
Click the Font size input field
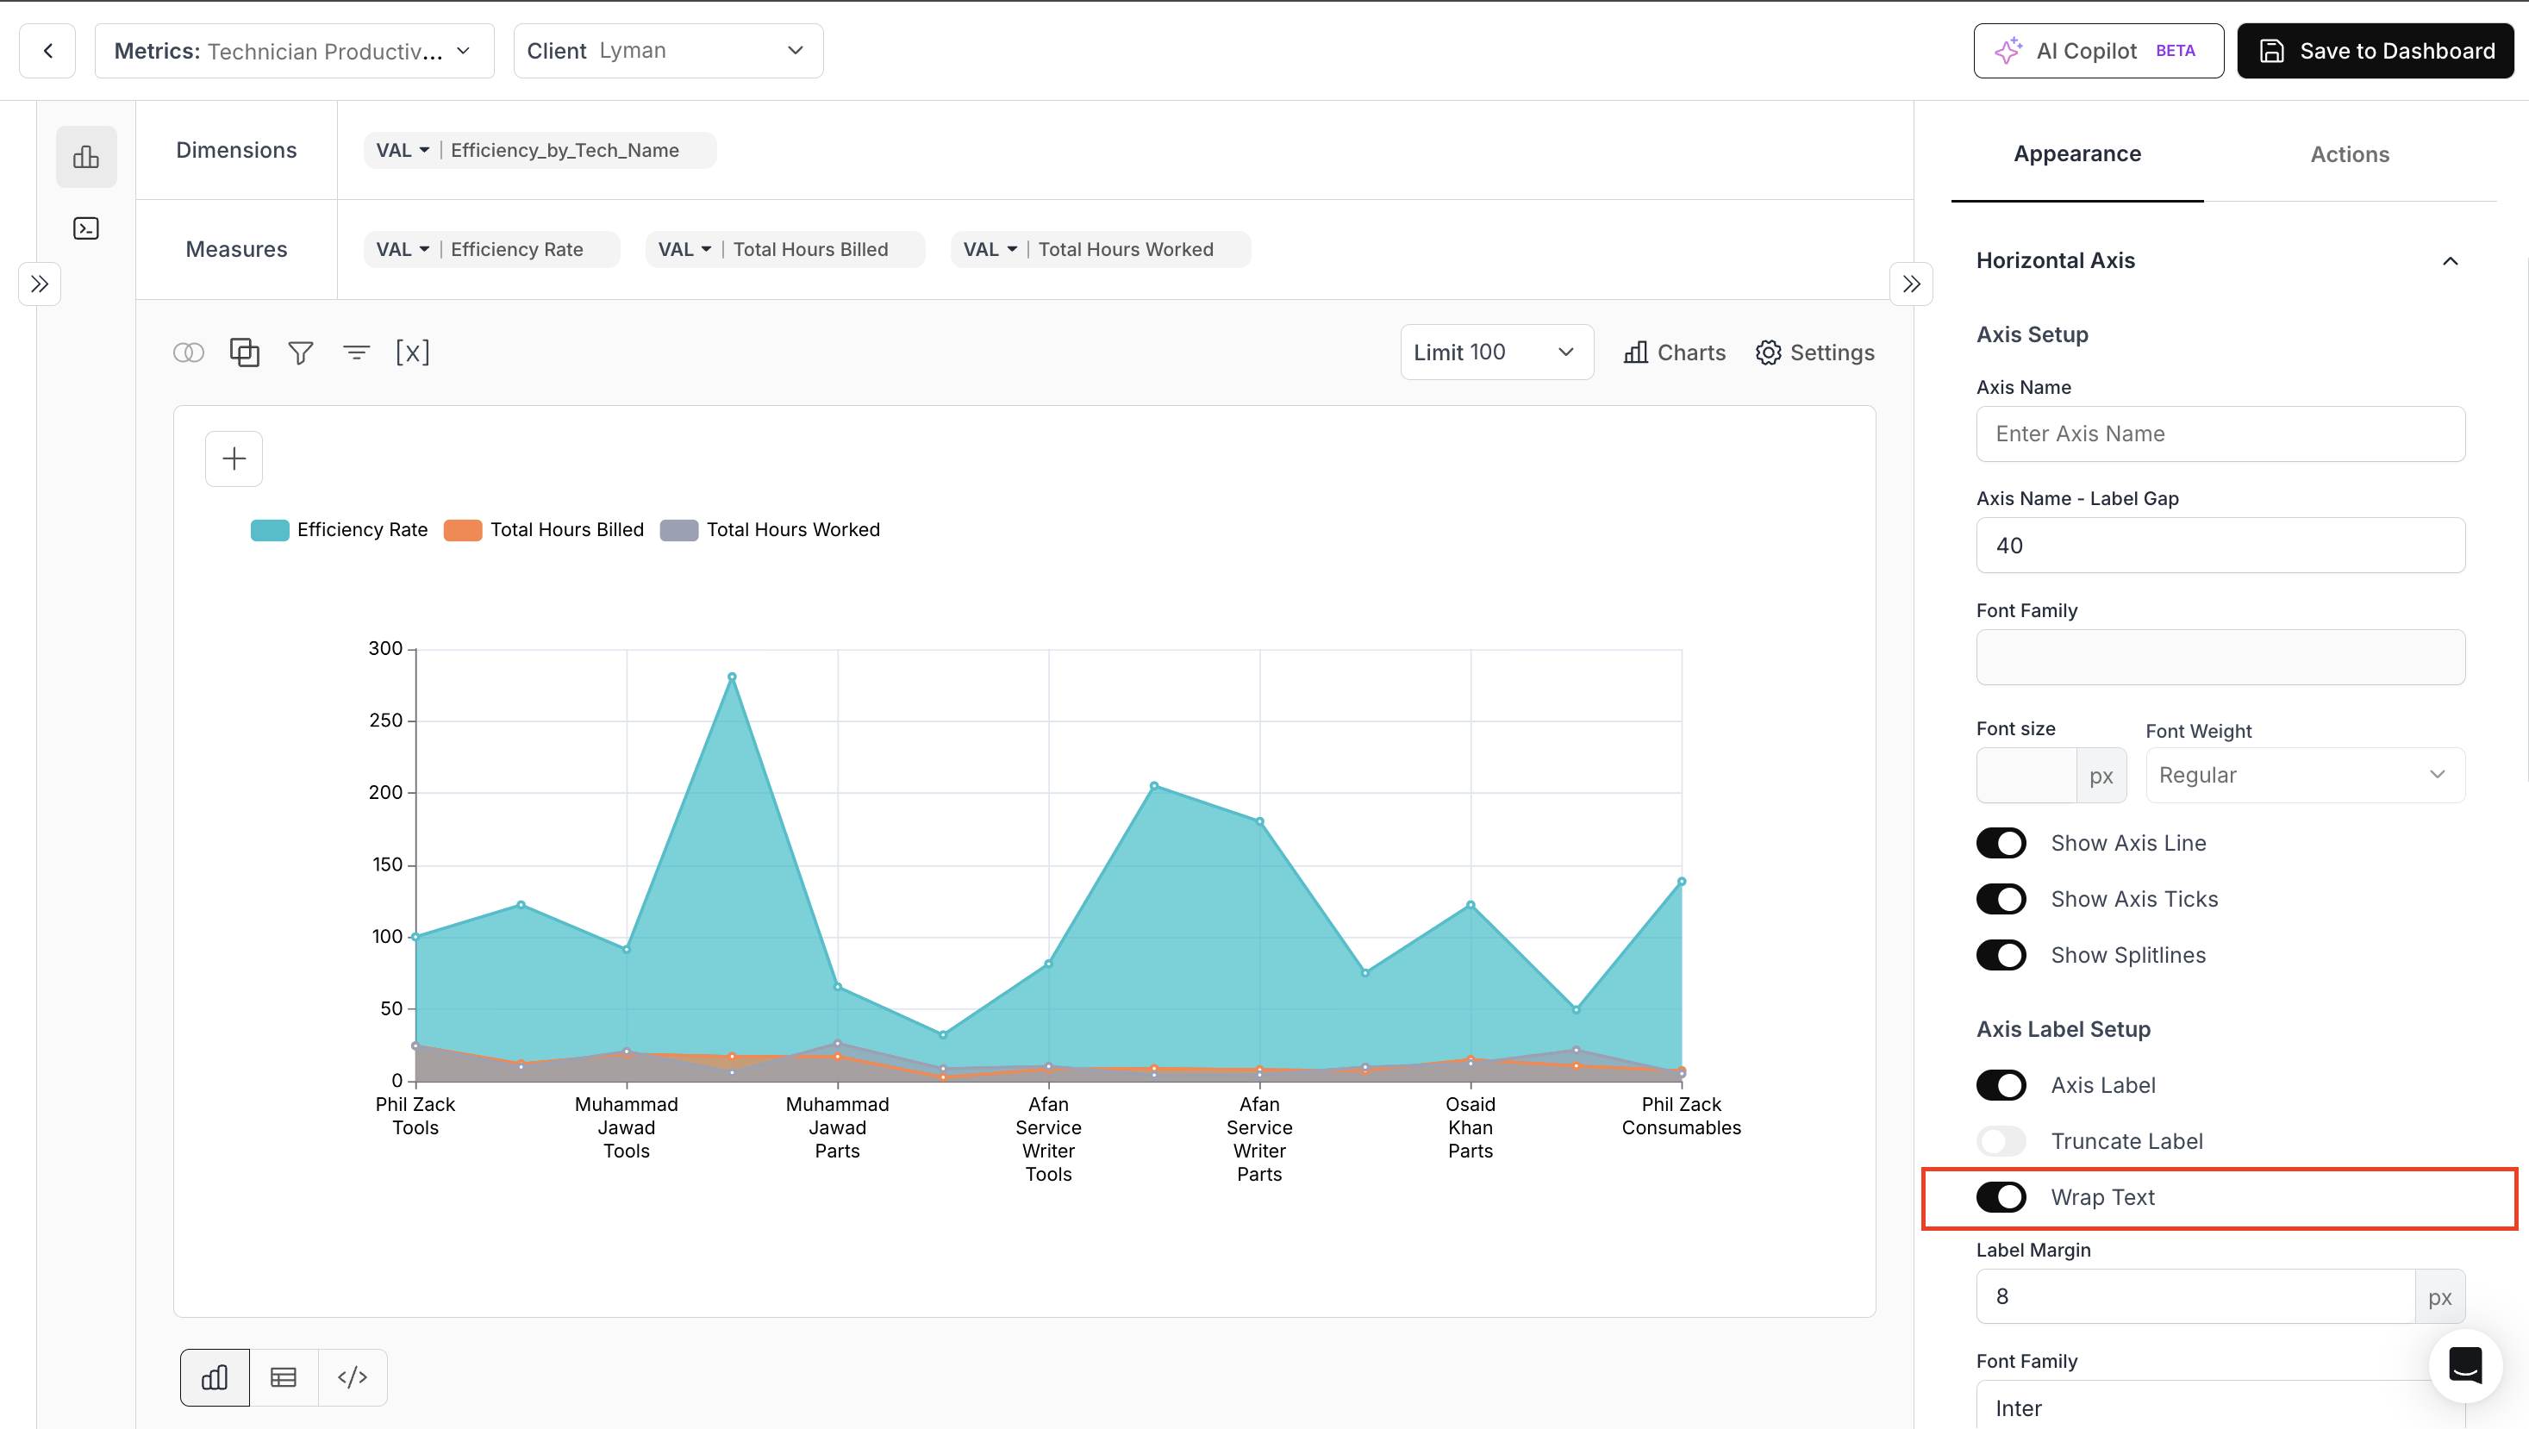[x=2026, y=776]
